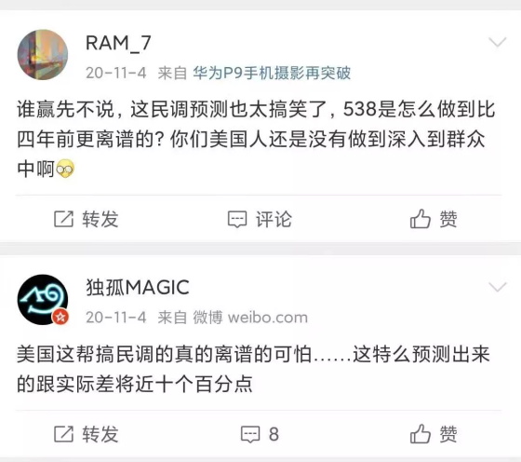Like 独孤MAGIC's post with thumbs-up icon
521x462 pixels.
(x=421, y=433)
